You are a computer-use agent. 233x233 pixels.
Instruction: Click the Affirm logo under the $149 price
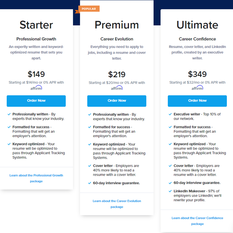point(36,88)
